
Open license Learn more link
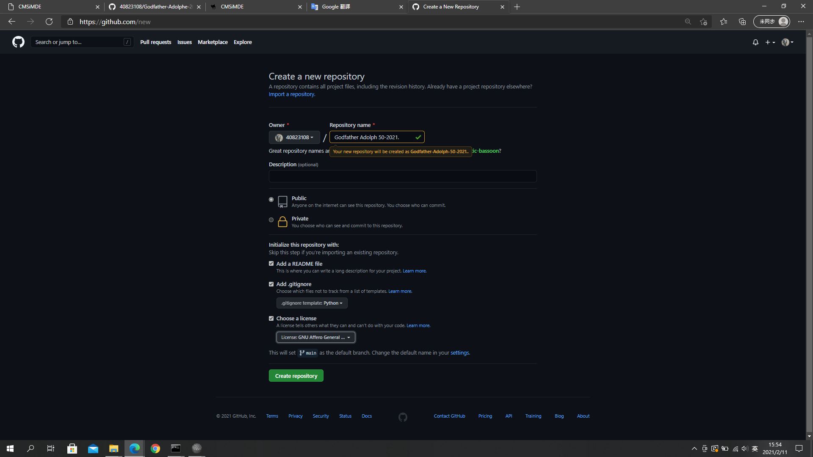[x=418, y=325]
